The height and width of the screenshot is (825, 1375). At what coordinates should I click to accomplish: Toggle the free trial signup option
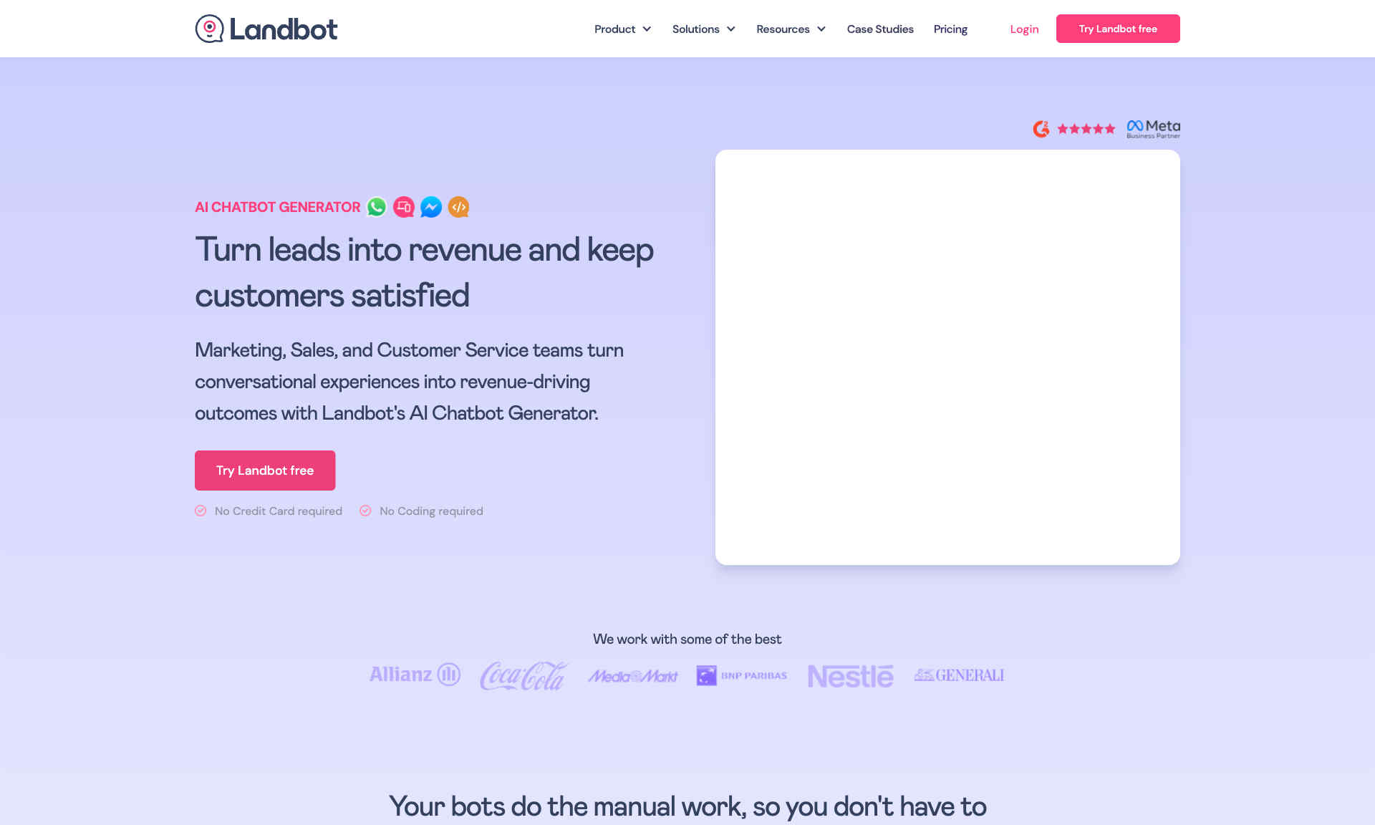point(265,471)
